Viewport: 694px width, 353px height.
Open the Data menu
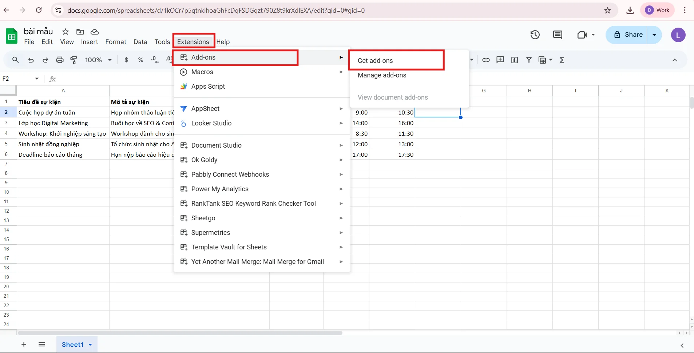tap(140, 42)
